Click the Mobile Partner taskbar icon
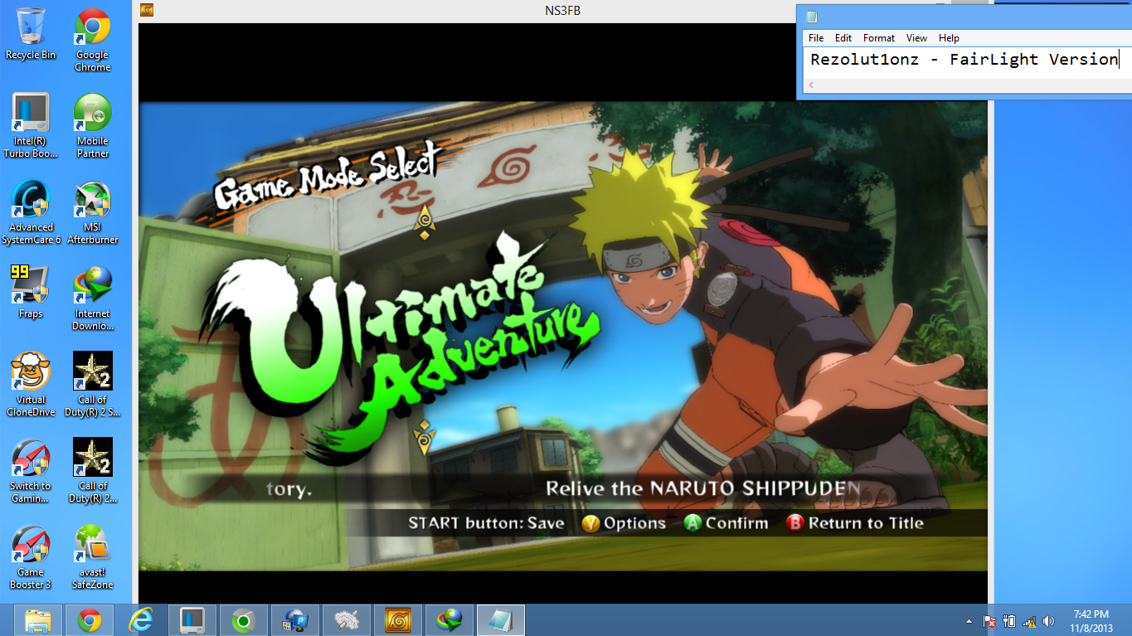 click(294, 620)
